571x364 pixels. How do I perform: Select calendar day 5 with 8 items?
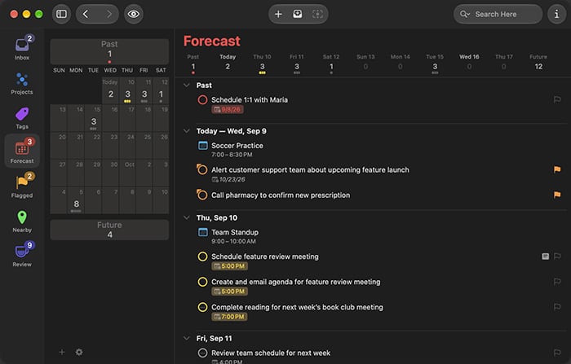[77, 200]
